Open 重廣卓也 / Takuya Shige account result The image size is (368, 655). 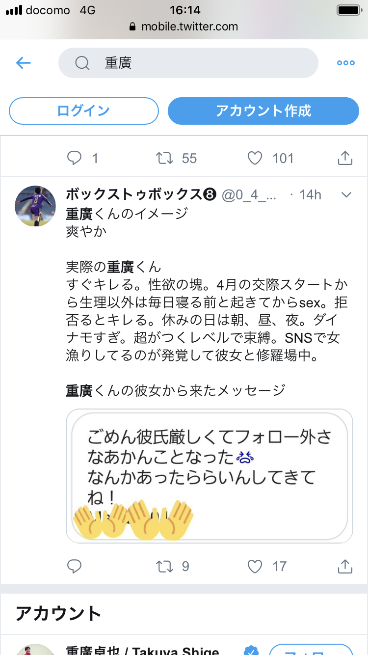click(142, 649)
